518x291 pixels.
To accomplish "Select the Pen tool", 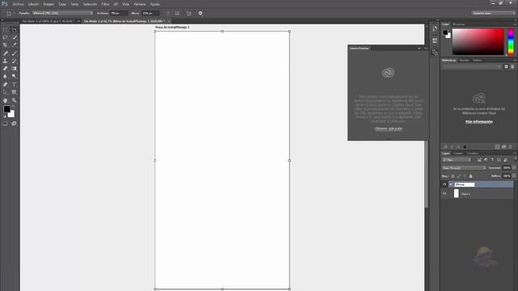I will 6,84.
